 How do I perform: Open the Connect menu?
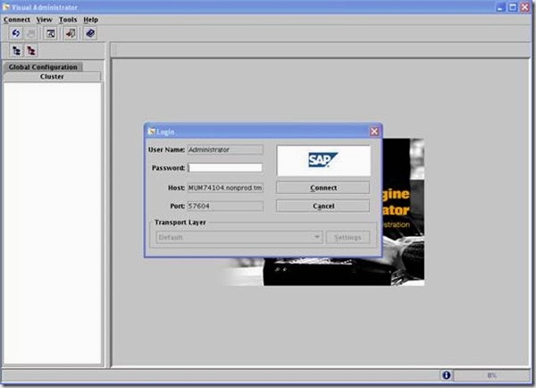coord(17,20)
